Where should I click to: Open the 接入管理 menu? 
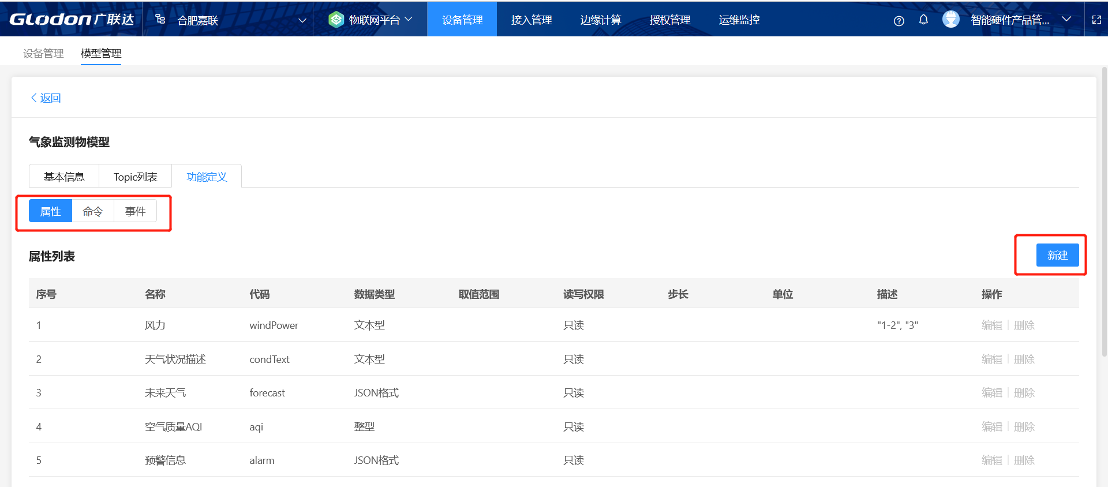pyautogui.click(x=531, y=20)
